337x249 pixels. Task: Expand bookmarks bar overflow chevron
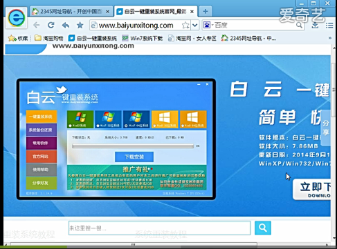click(x=330, y=38)
